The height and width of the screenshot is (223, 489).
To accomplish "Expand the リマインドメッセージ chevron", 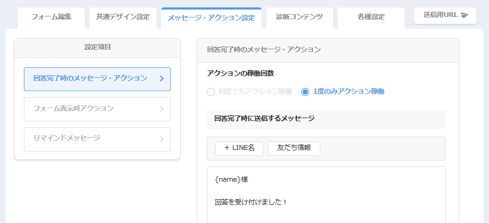I will click(162, 139).
